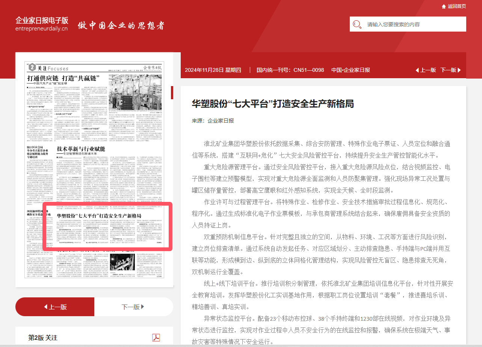Click the magnifier search icon

click(x=357, y=24)
